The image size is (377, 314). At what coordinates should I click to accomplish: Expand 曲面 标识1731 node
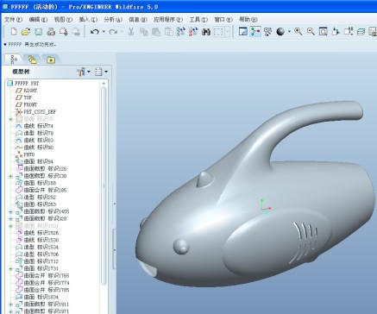pyautogui.click(x=11, y=268)
